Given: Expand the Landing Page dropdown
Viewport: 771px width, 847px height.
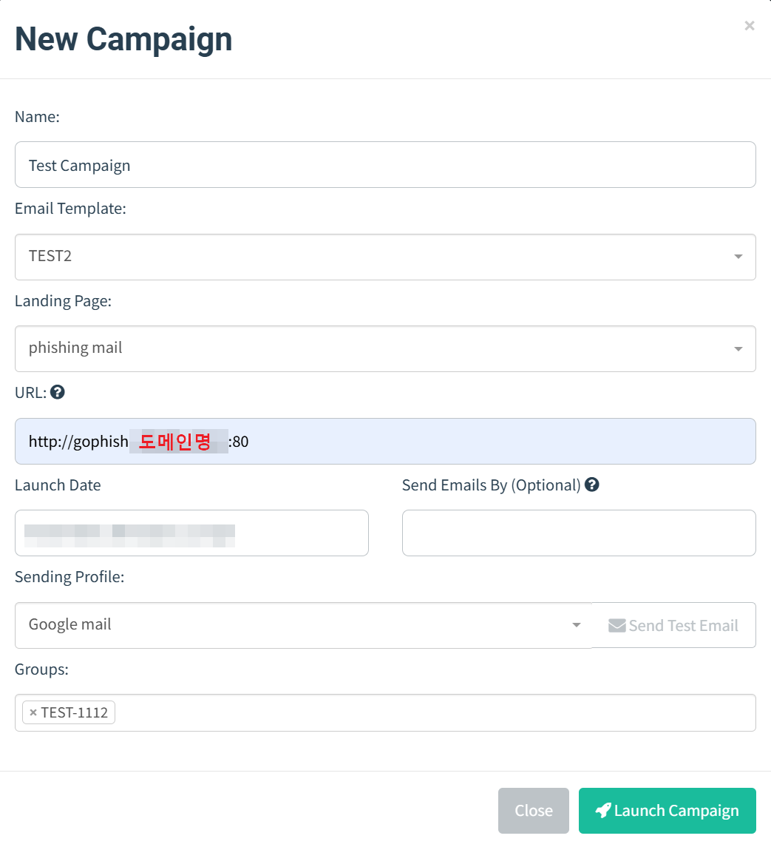Looking at the screenshot, I should (385, 348).
